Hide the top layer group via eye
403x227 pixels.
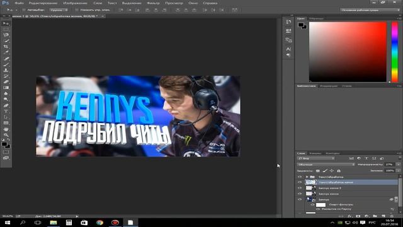300,177
